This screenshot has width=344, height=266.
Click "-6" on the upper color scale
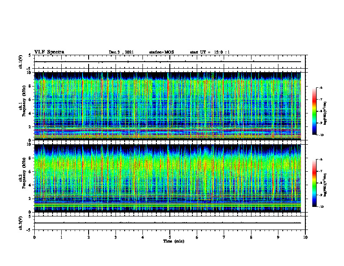click(x=321, y=88)
